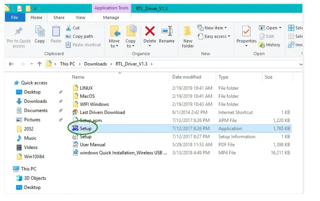This screenshot has width=320, height=201.
Task: Open the 2052 folder in sidebar
Action: (x=29, y=129)
